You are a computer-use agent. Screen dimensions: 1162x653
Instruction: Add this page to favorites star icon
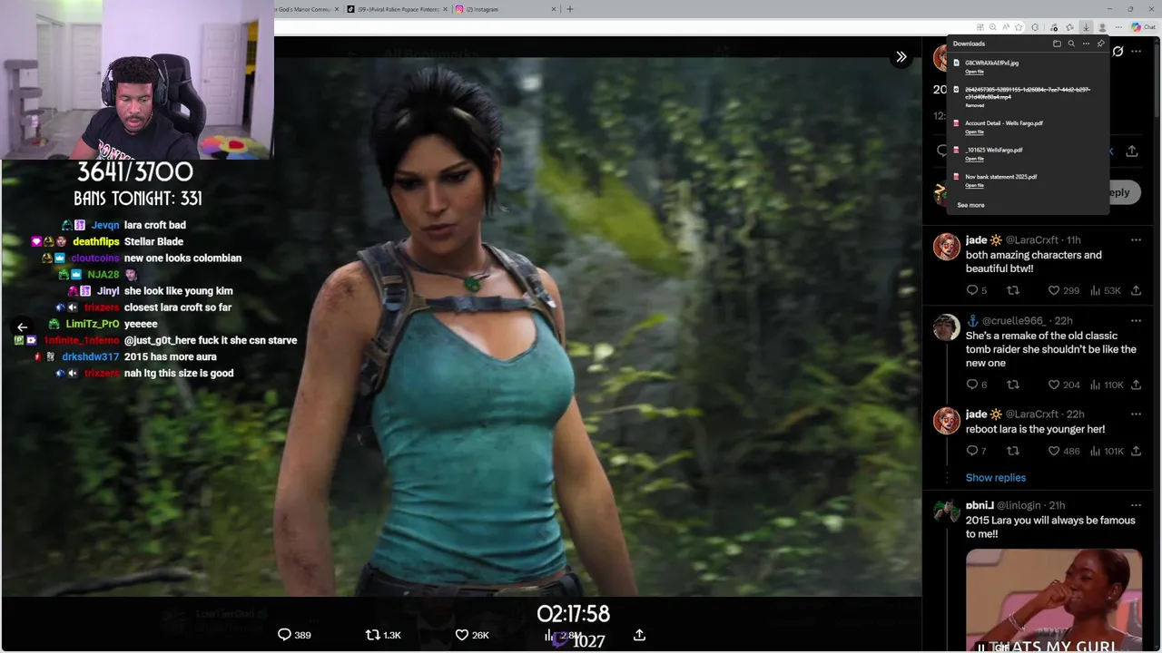tap(1019, 27)
